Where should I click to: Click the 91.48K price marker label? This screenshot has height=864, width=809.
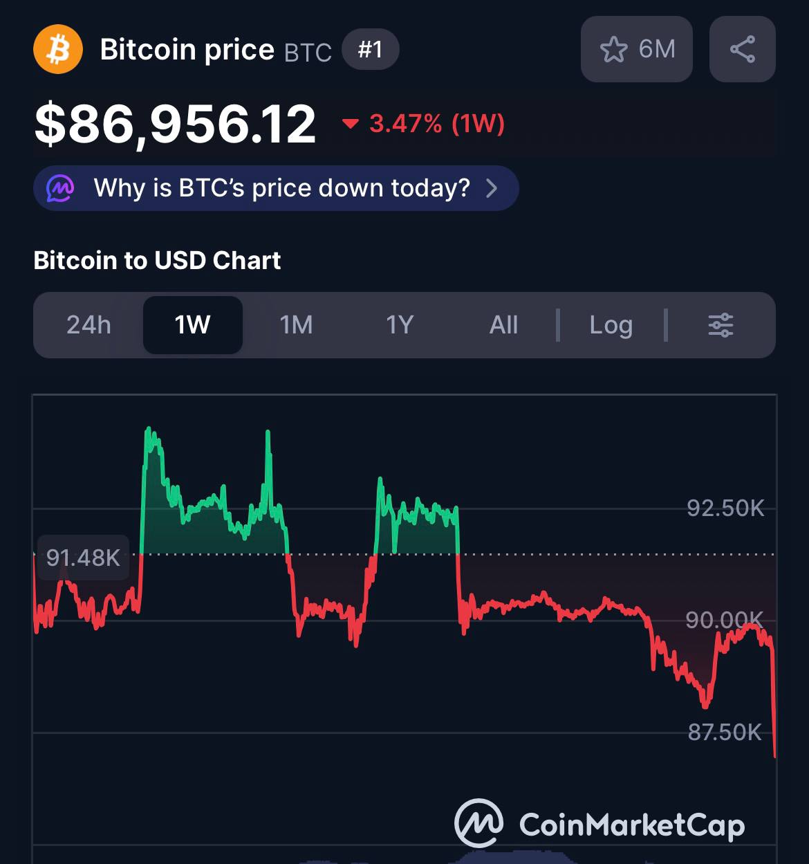click(83, 558)
